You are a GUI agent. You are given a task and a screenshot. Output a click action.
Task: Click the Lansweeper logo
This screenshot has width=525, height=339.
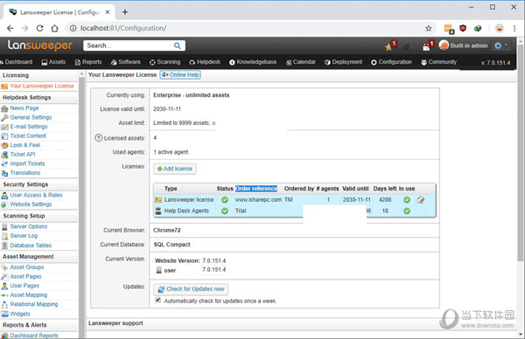40,45
